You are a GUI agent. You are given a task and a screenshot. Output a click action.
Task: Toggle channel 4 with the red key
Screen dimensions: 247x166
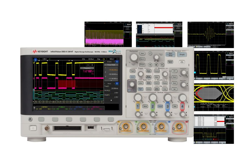click(x=183, y=107)
